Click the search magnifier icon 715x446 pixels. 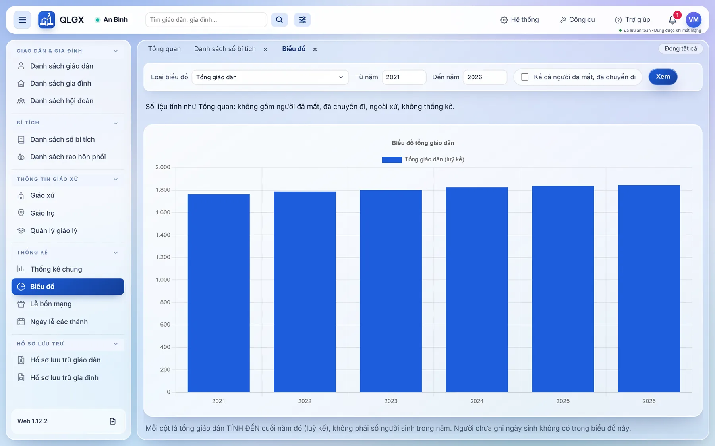pyautogui.click(x=280, y=20)
